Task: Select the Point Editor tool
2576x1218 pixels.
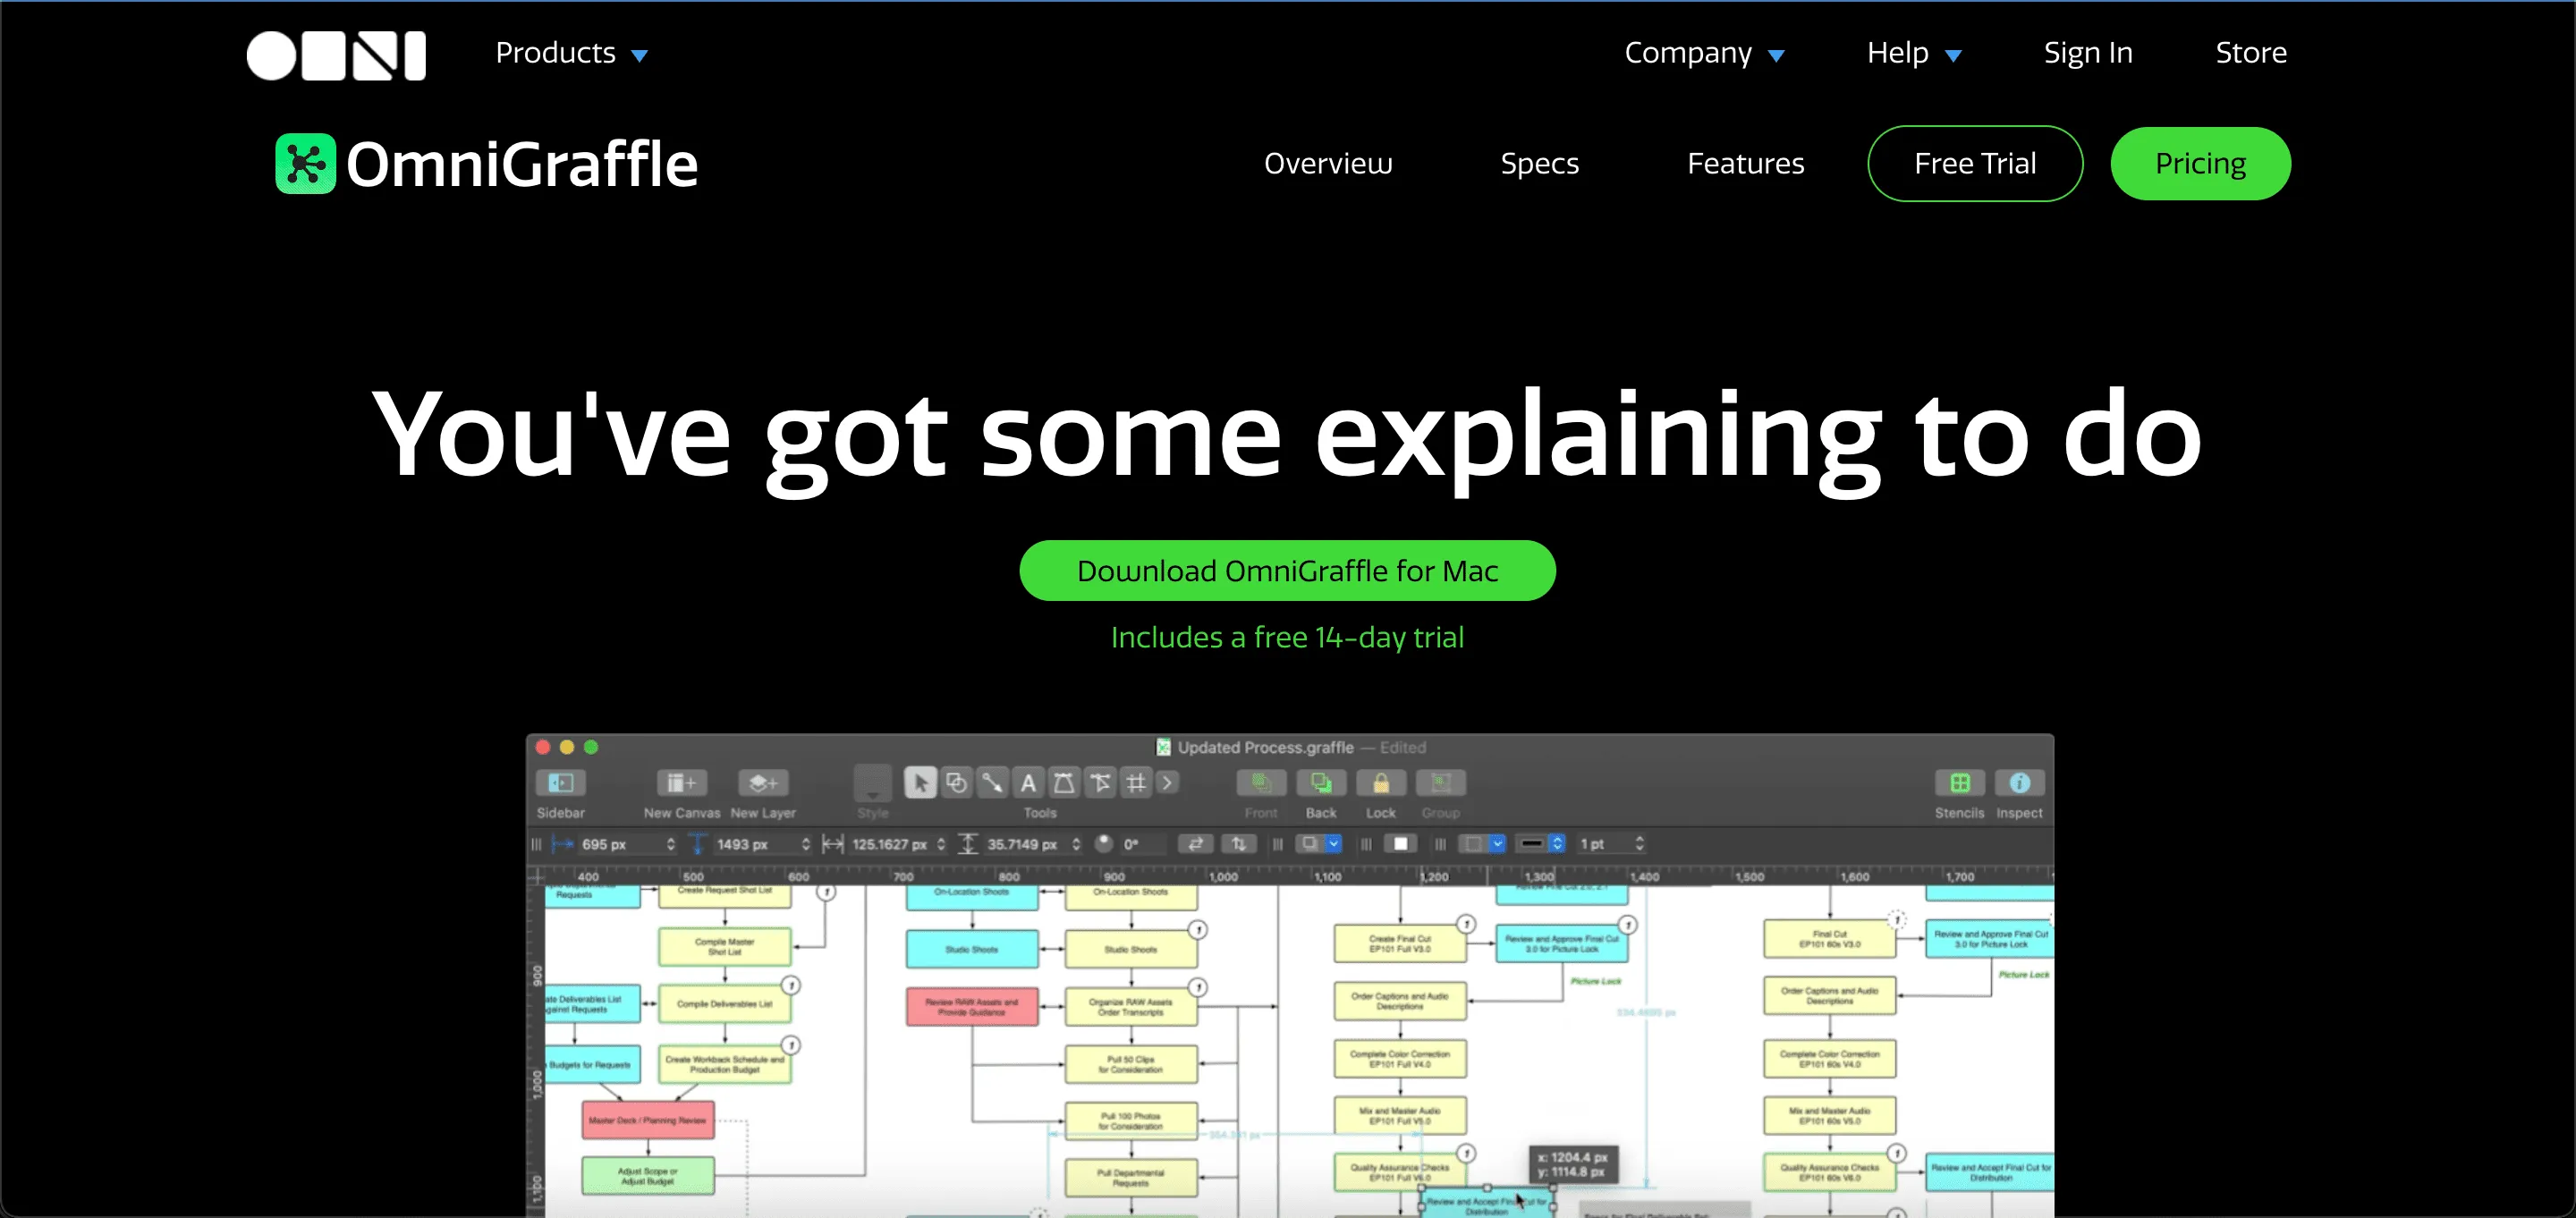Action: pyautogui.click(x=1100, y=782)
